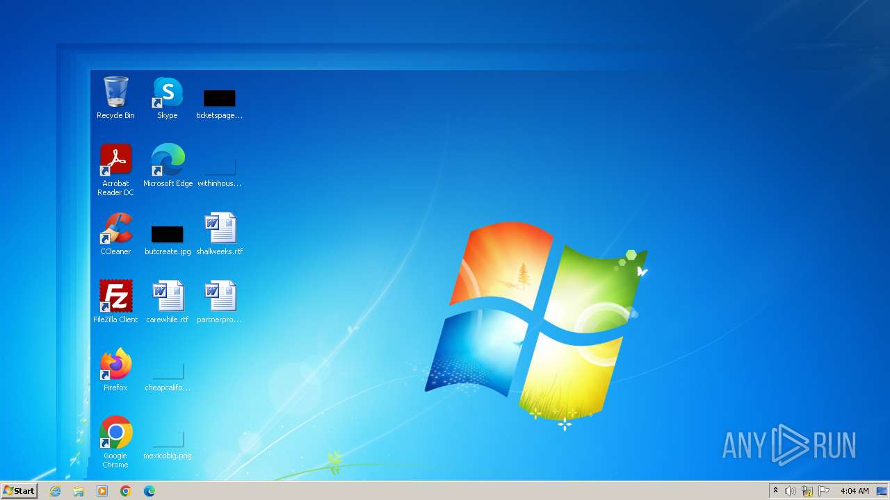The width and height of the screenshot is (890, 500).
Task: Launch Chrome from the taskbar
Action: point(126,491)
